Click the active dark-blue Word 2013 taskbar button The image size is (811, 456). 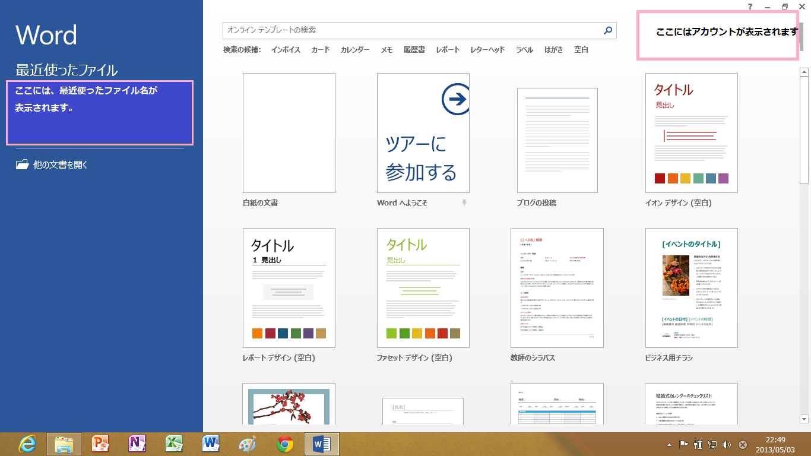click(322, 444)
